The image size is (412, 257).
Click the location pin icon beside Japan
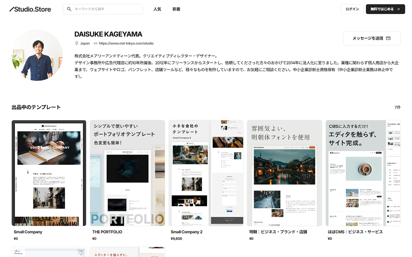point(77,44)
